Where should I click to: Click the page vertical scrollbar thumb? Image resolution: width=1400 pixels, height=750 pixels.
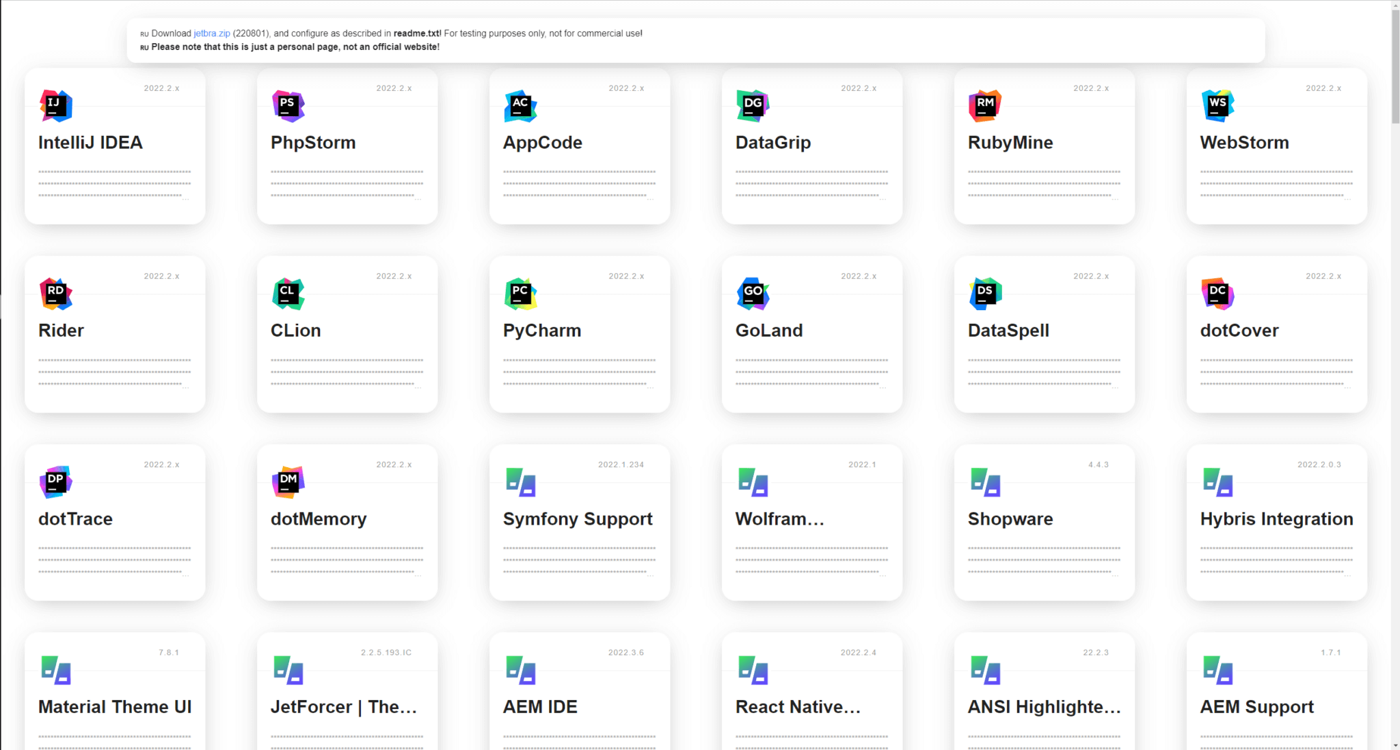click(x=1395, y=65)
